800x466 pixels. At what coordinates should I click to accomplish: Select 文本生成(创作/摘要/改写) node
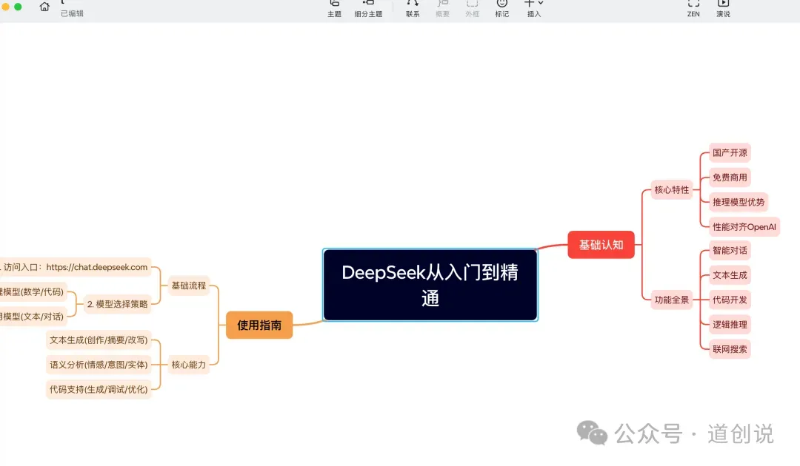coord(99,340)
